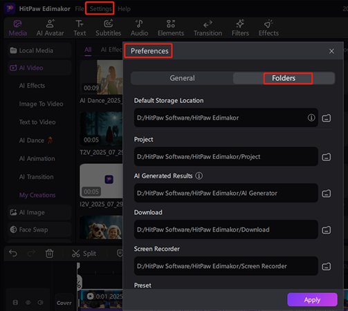
Task: Delete the selected clip with trash icon
Action: tap(49, 254)
